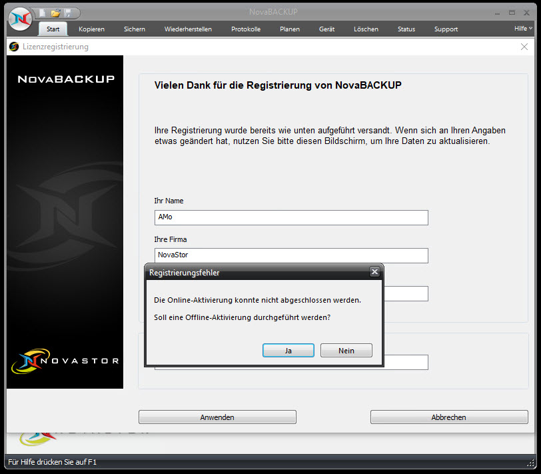
Task: Click the resize grip in the status bar
Action: (530, 463)
